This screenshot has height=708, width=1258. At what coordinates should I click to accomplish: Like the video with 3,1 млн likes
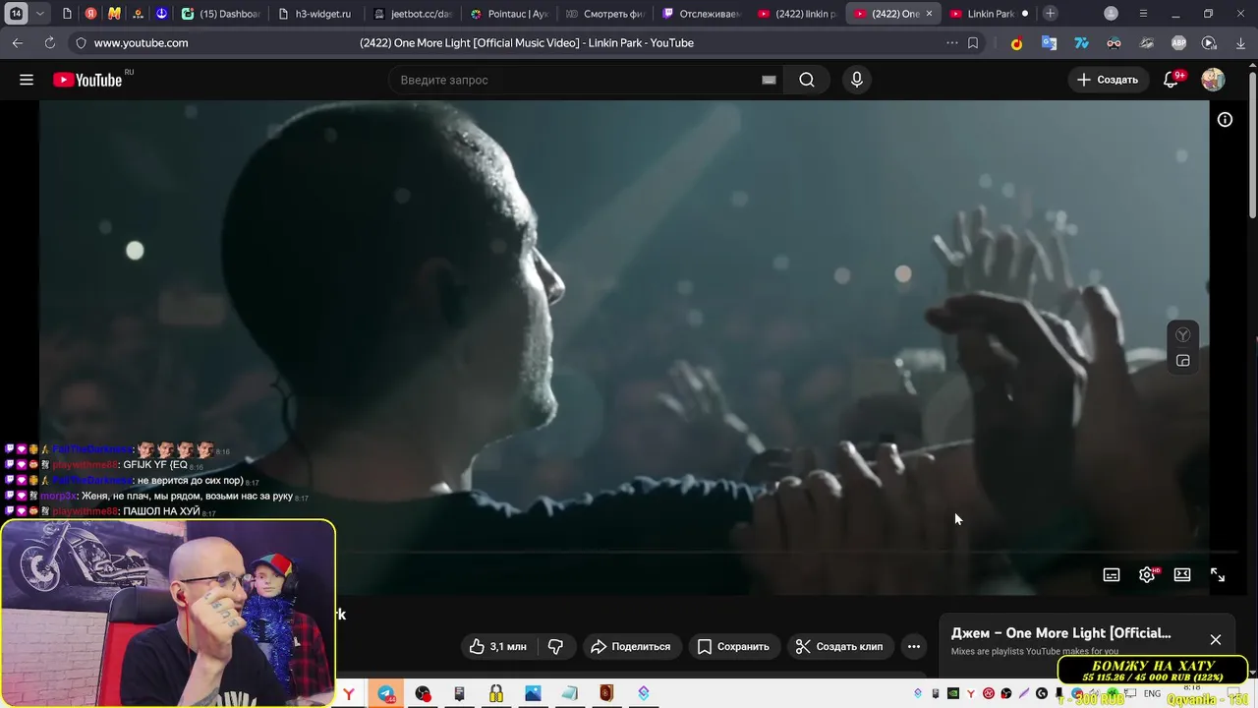498,646
